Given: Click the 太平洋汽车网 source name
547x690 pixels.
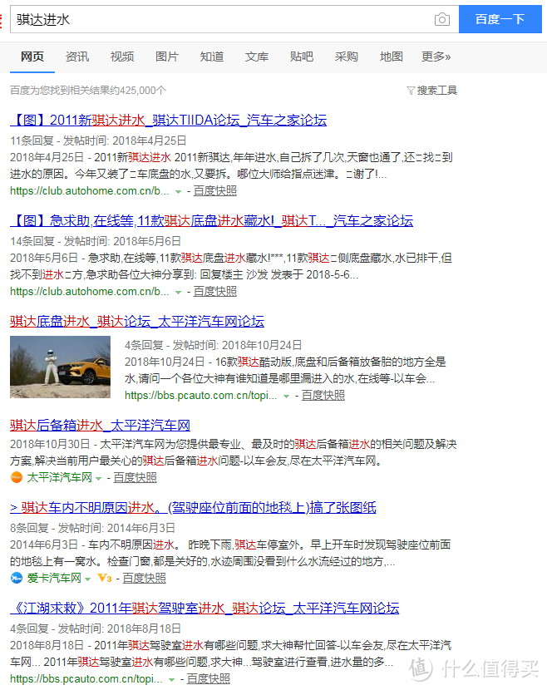Looking at the screenshot, I should (x=59, y=477).
